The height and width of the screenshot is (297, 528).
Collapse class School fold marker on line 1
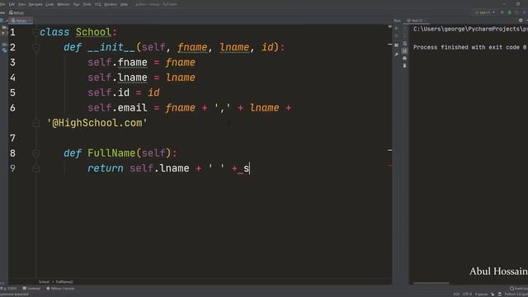pos(35,32)
